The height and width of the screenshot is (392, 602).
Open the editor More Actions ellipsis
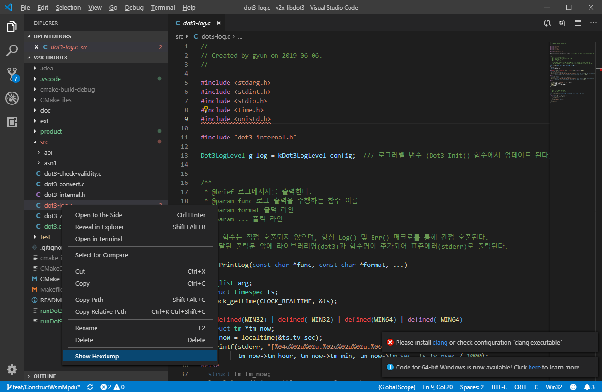click(x=592, y=23)
